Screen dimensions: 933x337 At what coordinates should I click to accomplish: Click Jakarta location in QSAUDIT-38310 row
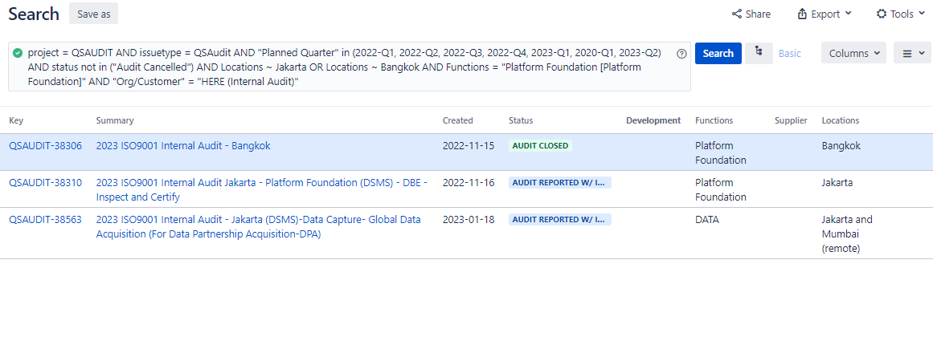tap(837, 182)
